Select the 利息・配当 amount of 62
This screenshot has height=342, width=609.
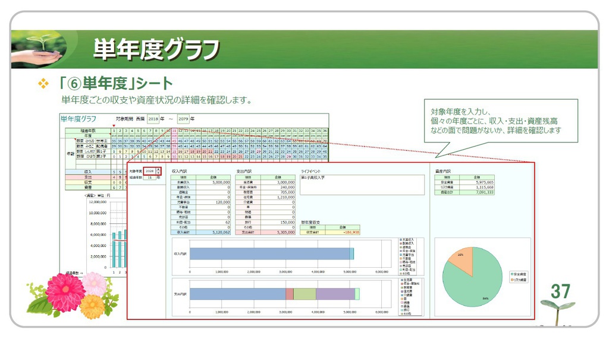(x=213, y=223)
